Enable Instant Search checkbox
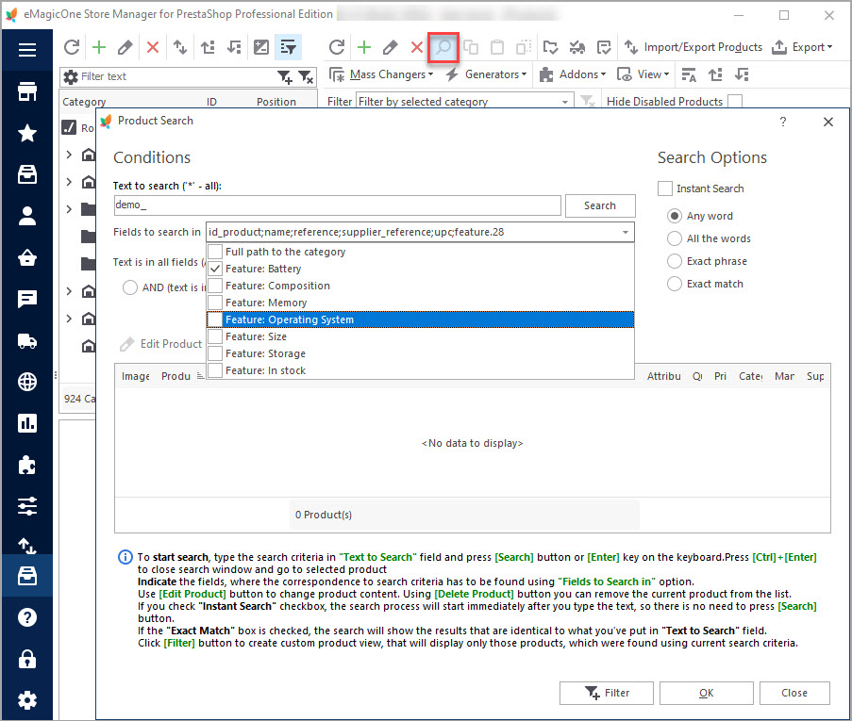This screenshot has width=852, height=721. 665,188
